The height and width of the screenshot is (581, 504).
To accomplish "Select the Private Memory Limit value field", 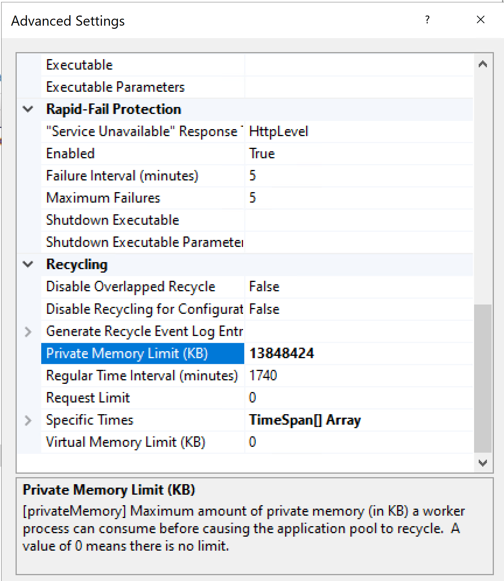I will (x=358, y=353).
